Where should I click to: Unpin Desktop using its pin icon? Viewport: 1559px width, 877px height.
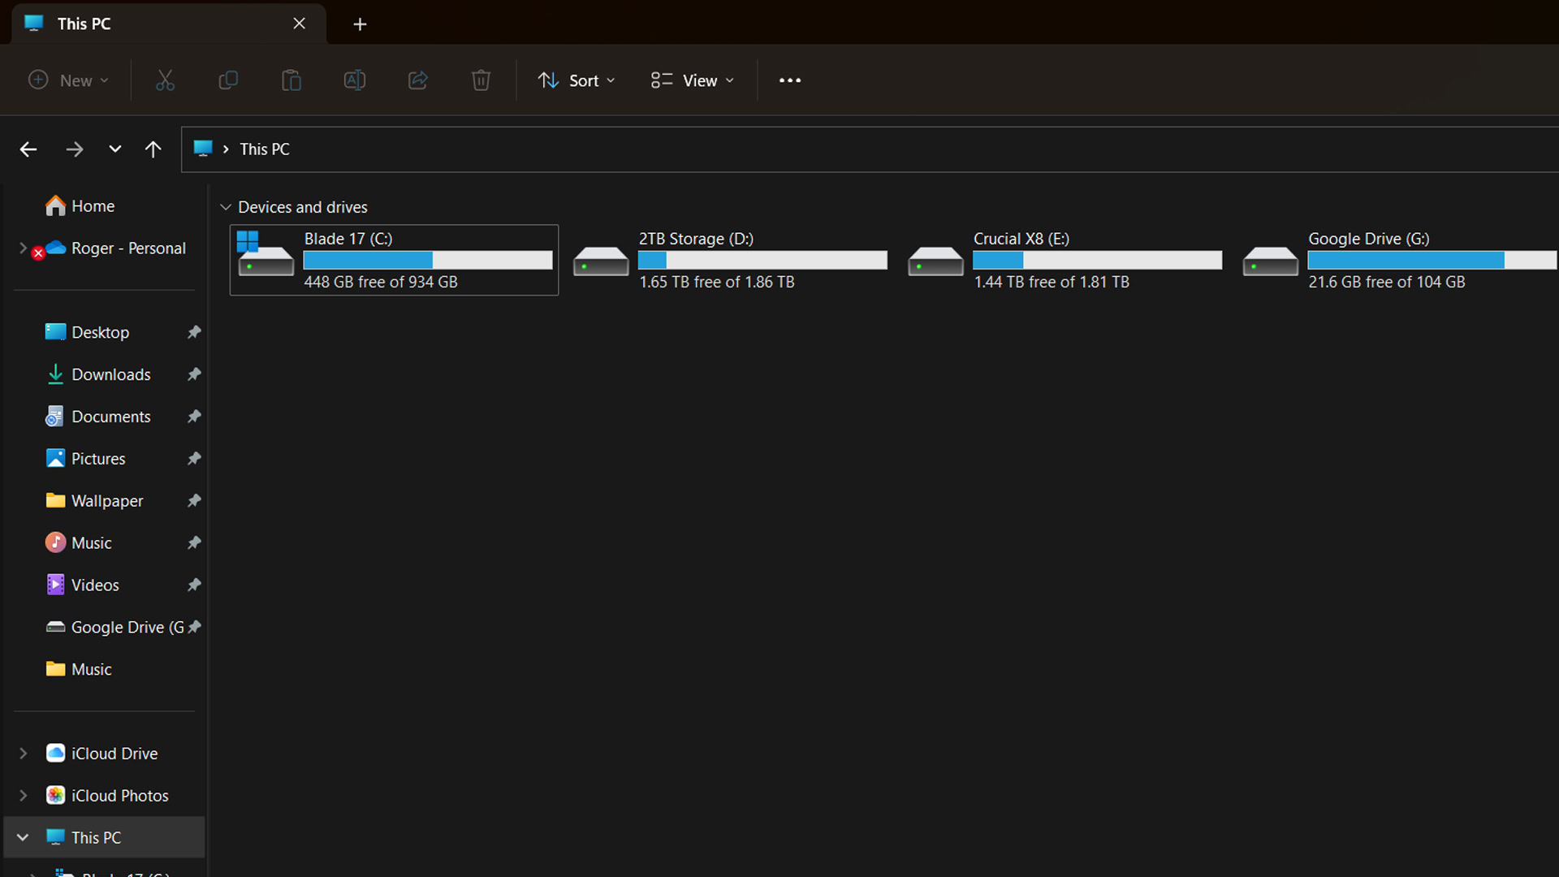pos(194,332)
